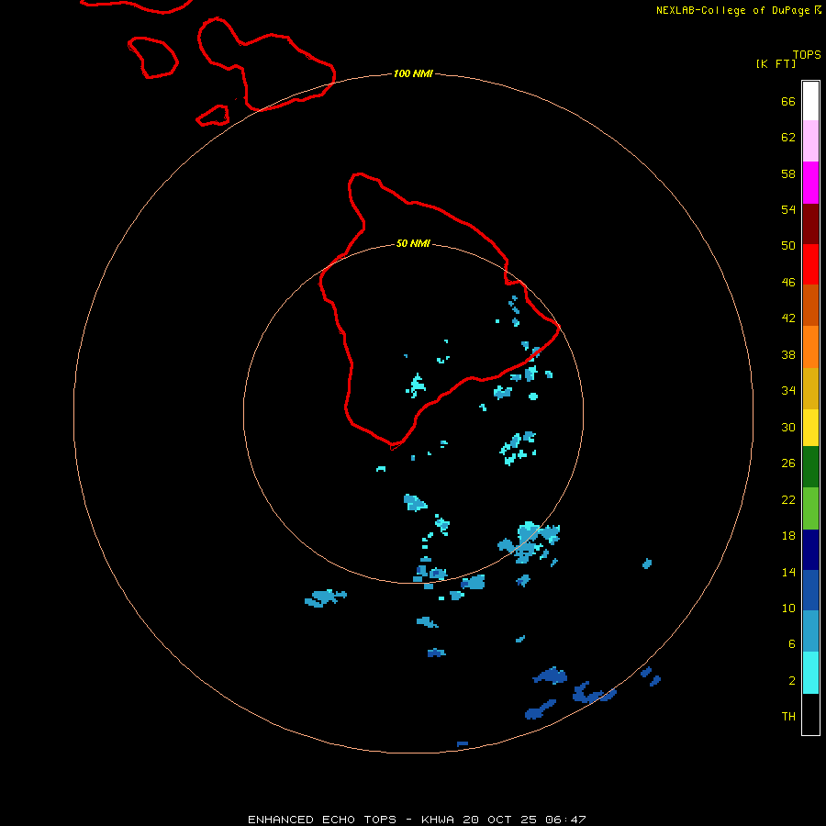Click the TOPS legend title
This screenshot has height=826, width=826.
[807, 54]
